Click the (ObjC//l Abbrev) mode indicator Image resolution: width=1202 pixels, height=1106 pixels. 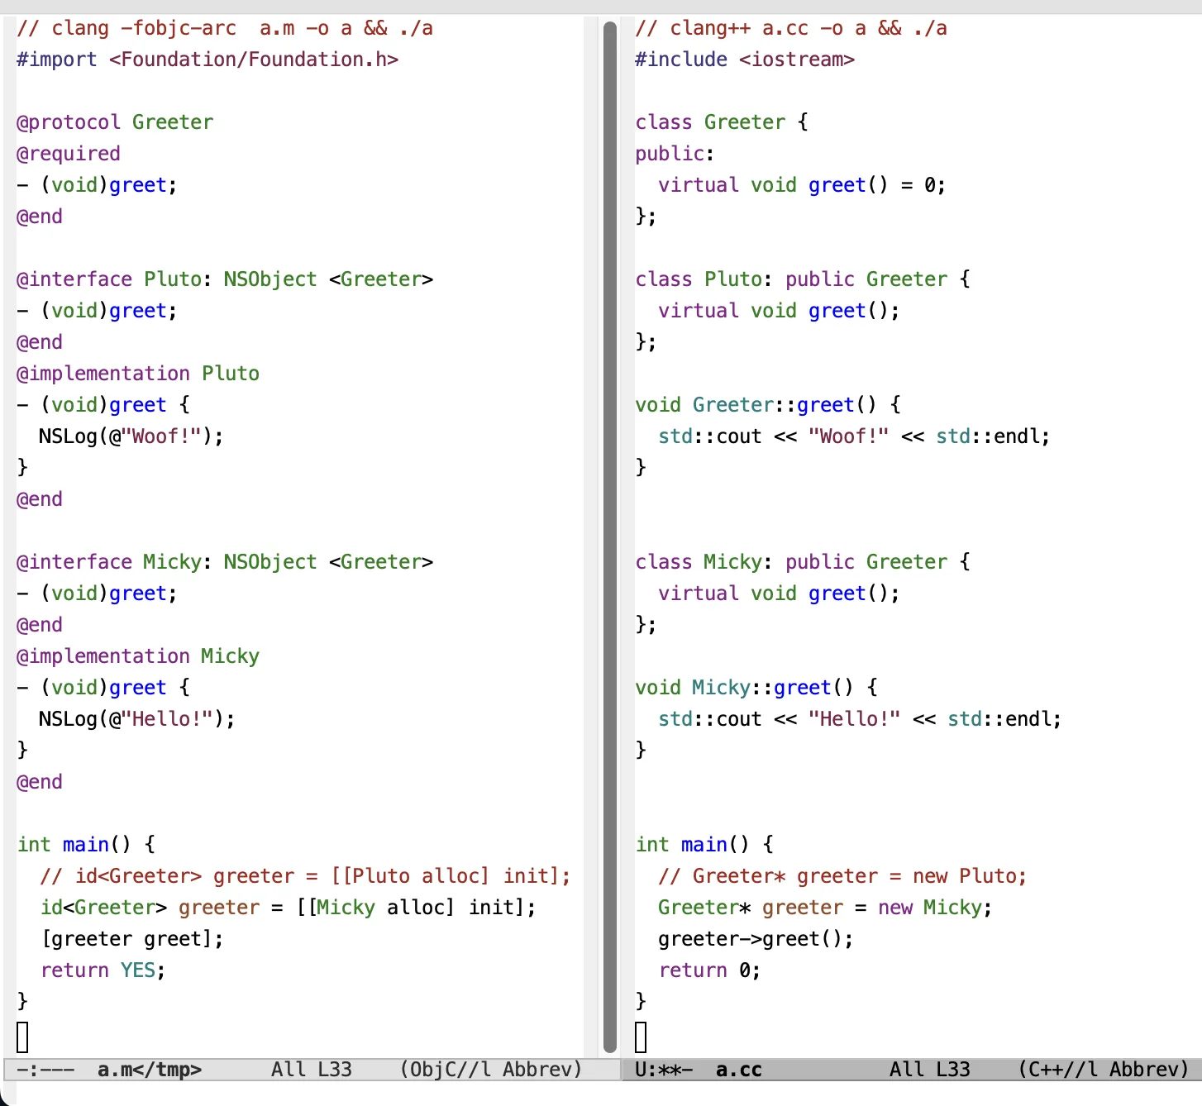tap(491, 1070)
